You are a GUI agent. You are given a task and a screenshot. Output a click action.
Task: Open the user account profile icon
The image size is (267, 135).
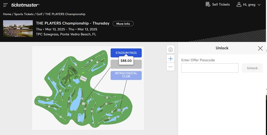coord(239,5)
